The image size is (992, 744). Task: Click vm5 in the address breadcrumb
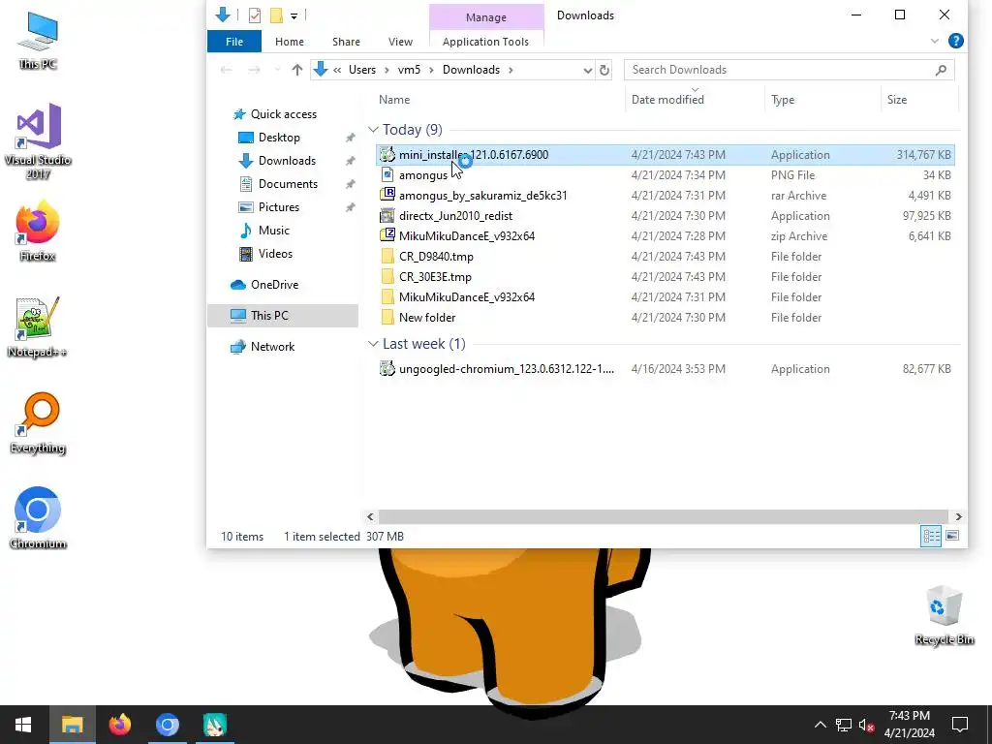pyautogui.click(x=409, y=70)
